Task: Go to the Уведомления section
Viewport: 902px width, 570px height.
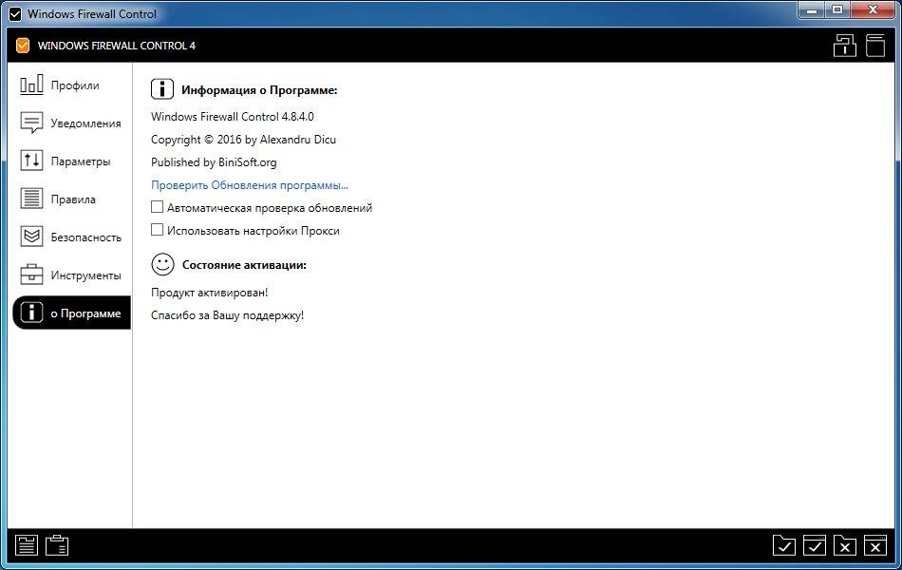Action: tap(71, 123)
